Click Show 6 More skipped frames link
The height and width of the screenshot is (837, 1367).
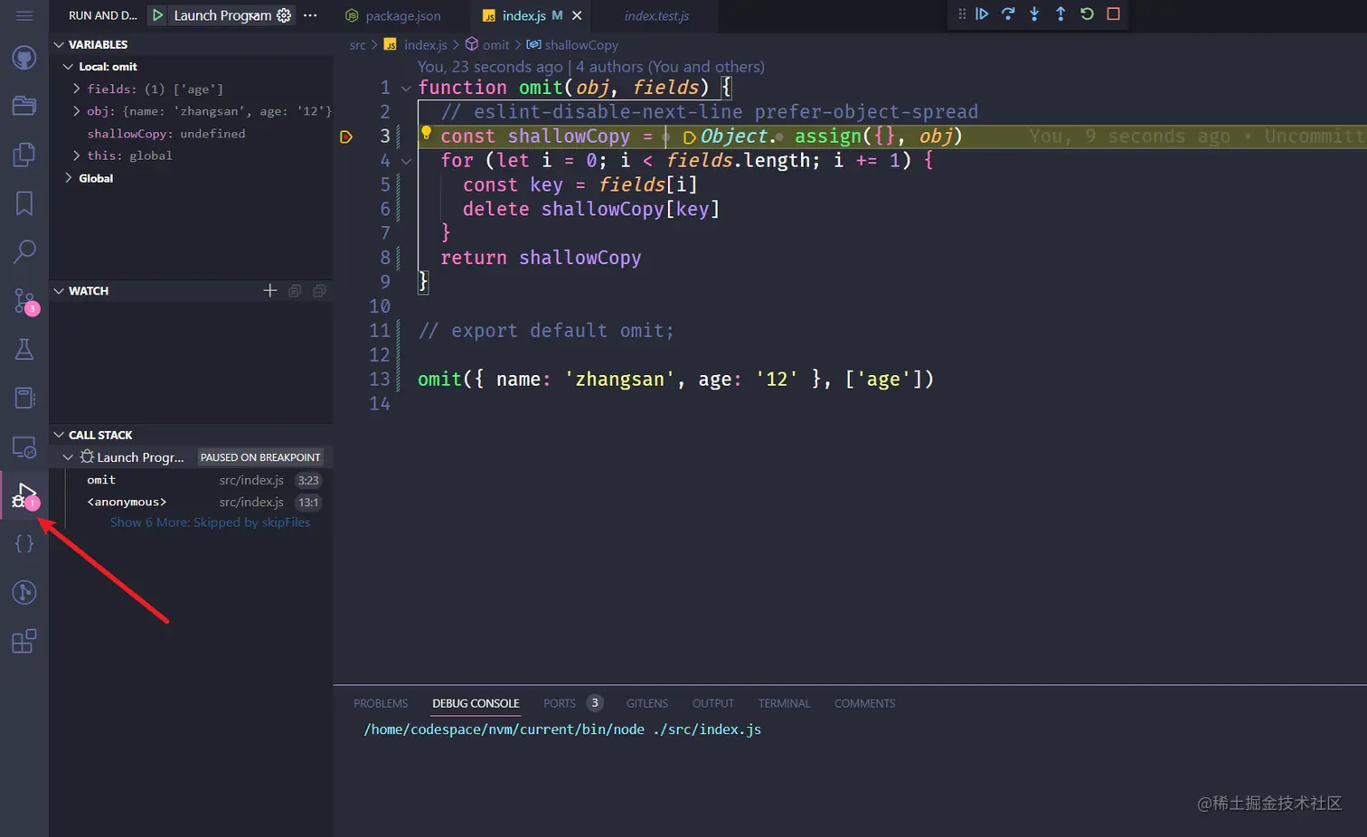pos(210,522)
